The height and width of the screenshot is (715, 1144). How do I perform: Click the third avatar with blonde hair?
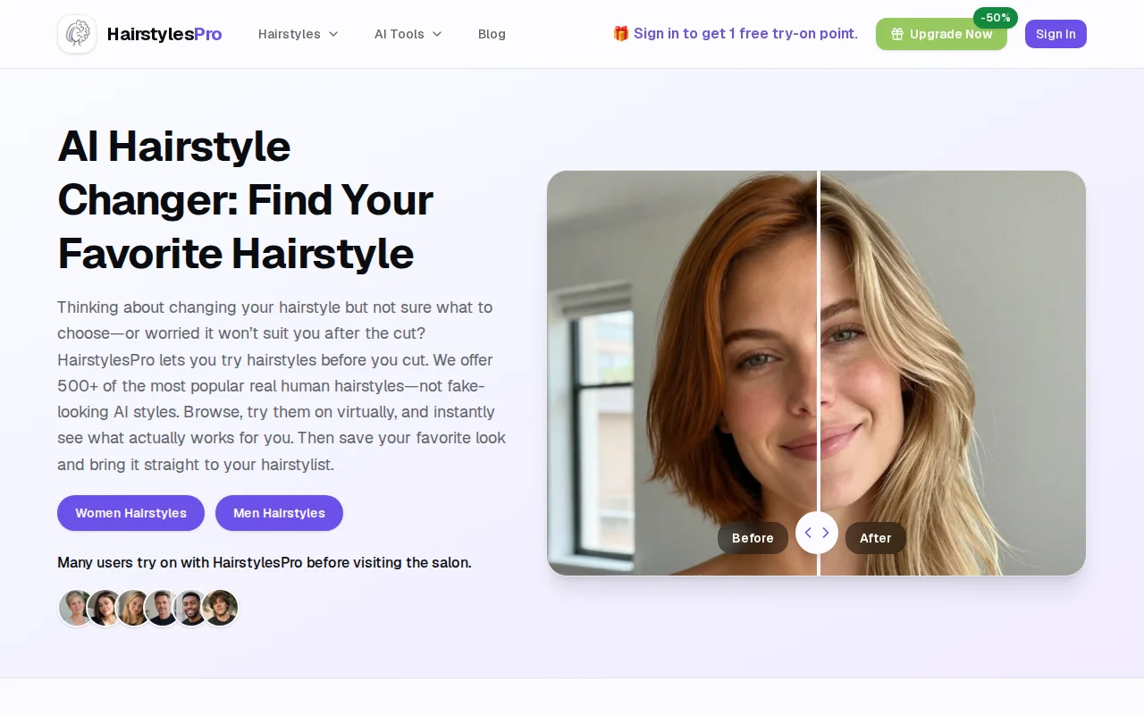coord(134,608)
